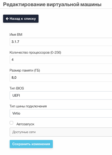Focus the Размер памяти input field
The image size is (112, 155).
[61, 77]
